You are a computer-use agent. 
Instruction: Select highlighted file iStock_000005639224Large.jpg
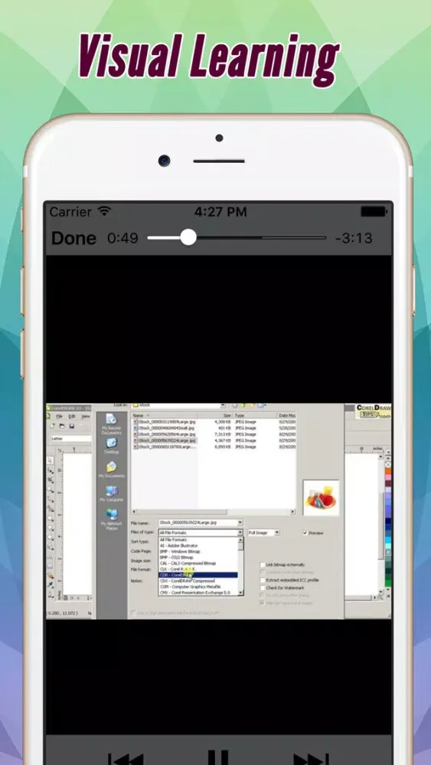pyautogui.click(x=165, y=441)
